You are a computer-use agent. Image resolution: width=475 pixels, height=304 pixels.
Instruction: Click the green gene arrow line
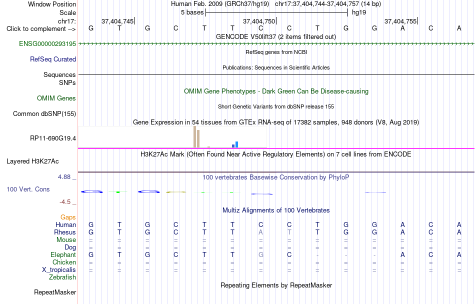click(x=276, y=44)
